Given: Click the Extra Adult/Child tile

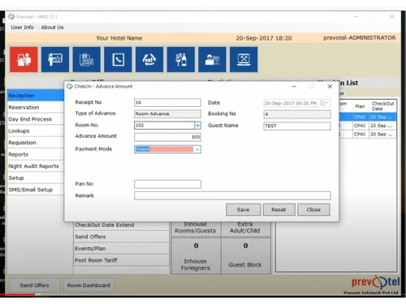Looking at the screenshot, I should coord(245,229).
